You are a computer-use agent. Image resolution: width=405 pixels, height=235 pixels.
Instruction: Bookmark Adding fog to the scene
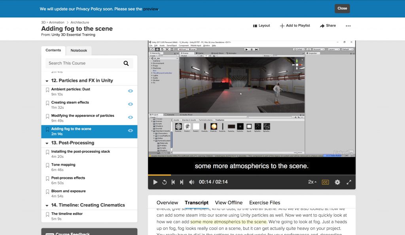[x=47, y=129]
